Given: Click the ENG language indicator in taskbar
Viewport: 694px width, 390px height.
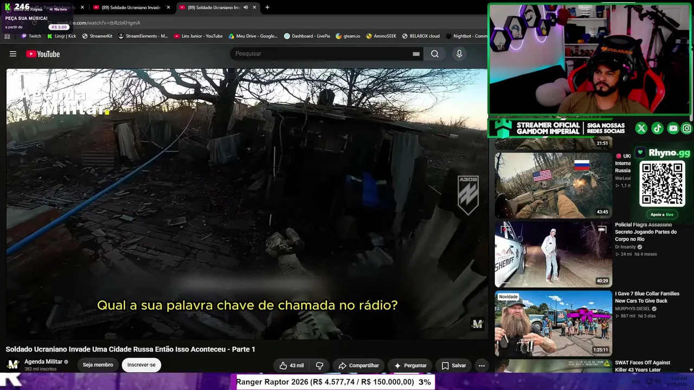Looking at the screenshot, I should [635, 382].
